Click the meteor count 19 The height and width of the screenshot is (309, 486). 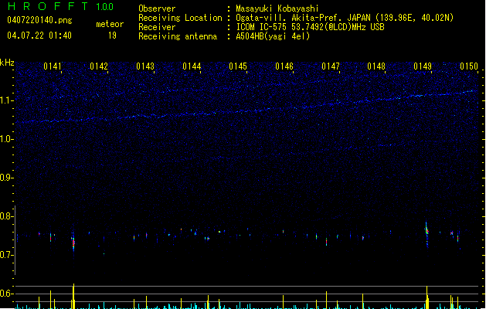pos(112,36)
